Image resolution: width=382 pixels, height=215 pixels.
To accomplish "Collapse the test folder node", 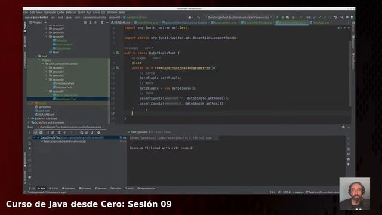I will click(36, 56).
